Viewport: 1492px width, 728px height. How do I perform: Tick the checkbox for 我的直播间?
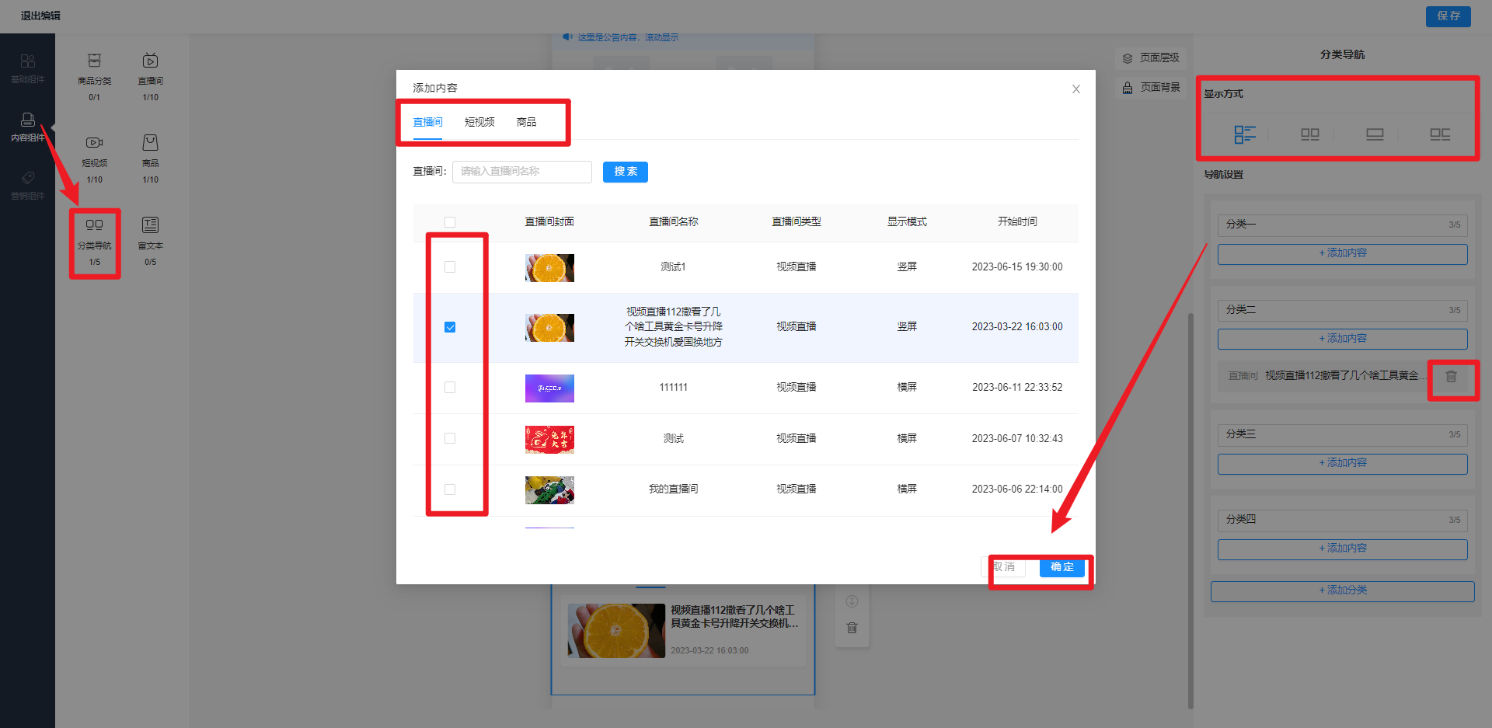[450, 489]
